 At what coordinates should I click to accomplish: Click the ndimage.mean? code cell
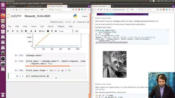tap(56, 55)
